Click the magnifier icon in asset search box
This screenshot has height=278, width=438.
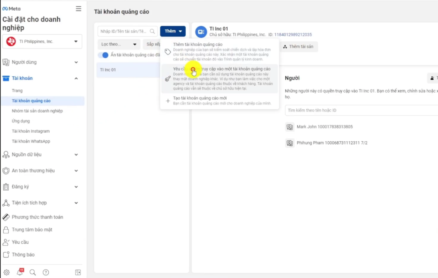[x=152, y=31]
